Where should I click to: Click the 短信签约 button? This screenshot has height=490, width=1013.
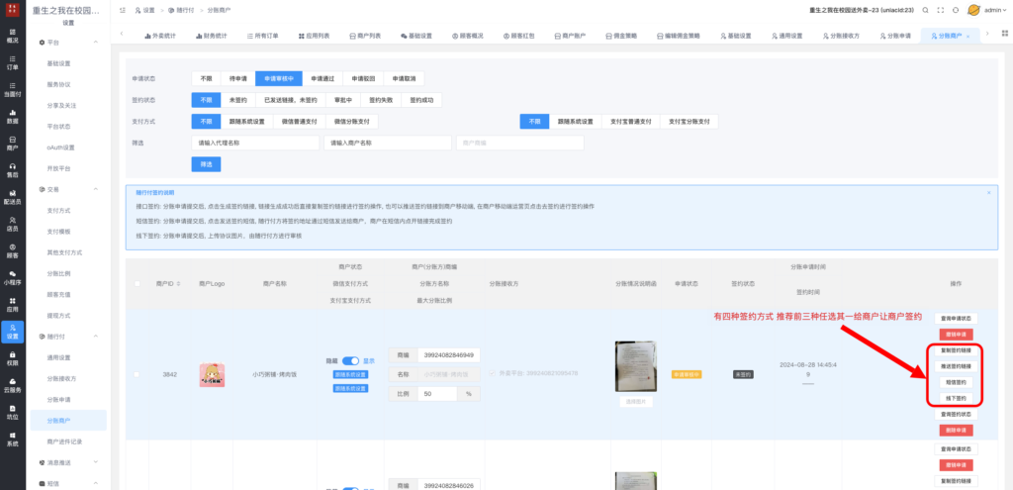click(956, 382)
